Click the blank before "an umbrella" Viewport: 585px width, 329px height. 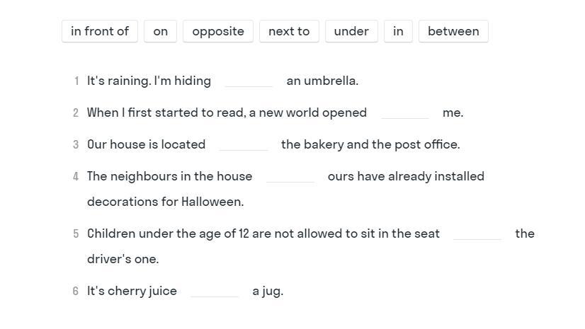pyautogui.click(x=249, y=81)
